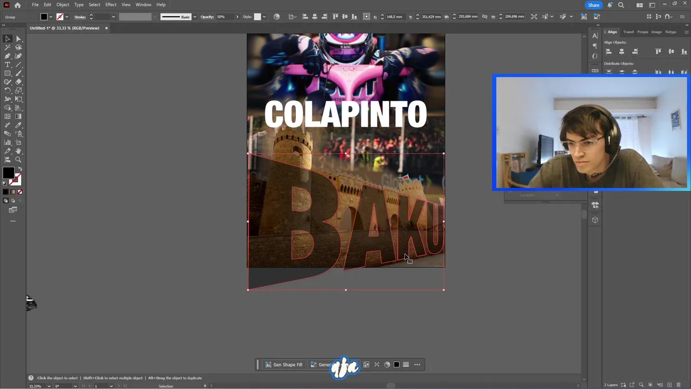The width and height of the screenshot is (691, 389).
Task: Click the Stroke swatch with red slash
Action: click(16, 180)
